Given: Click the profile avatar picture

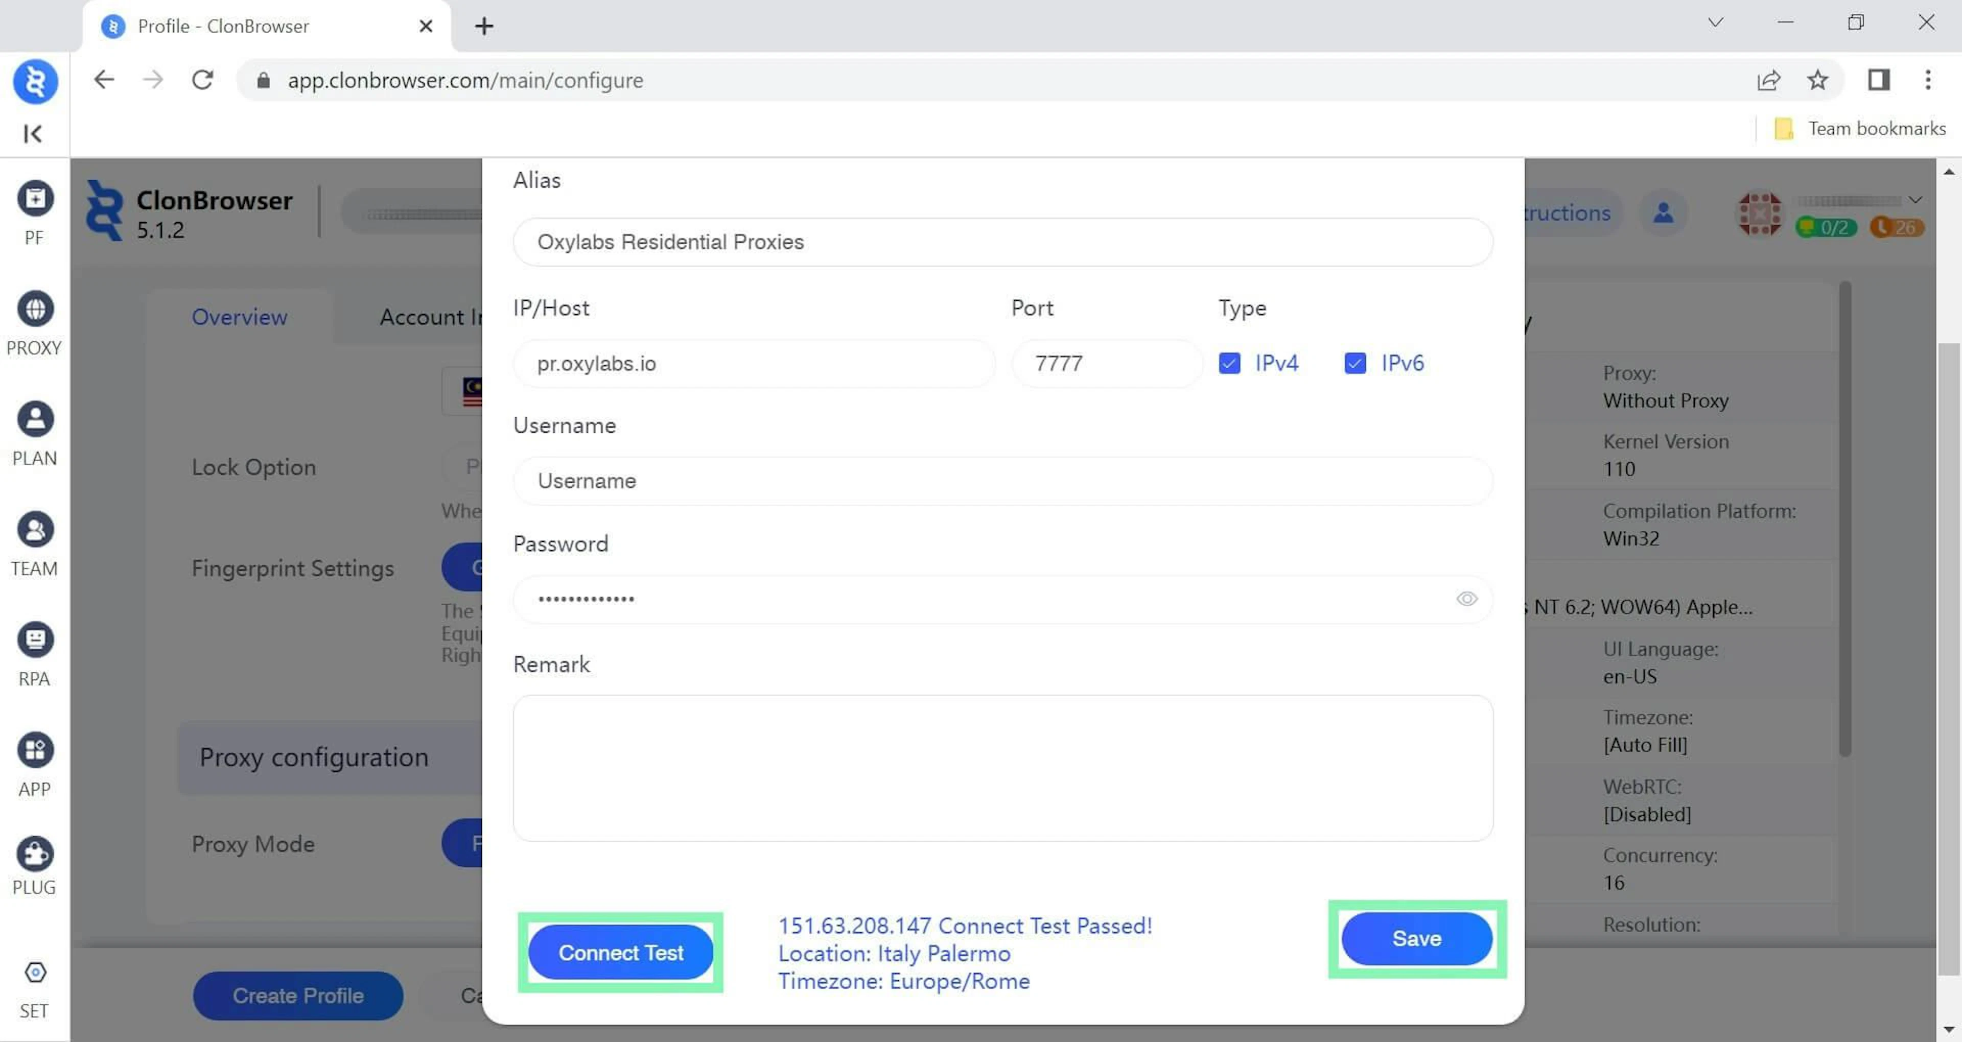Looking at the screenshot, I should (x=1760, y=214).
